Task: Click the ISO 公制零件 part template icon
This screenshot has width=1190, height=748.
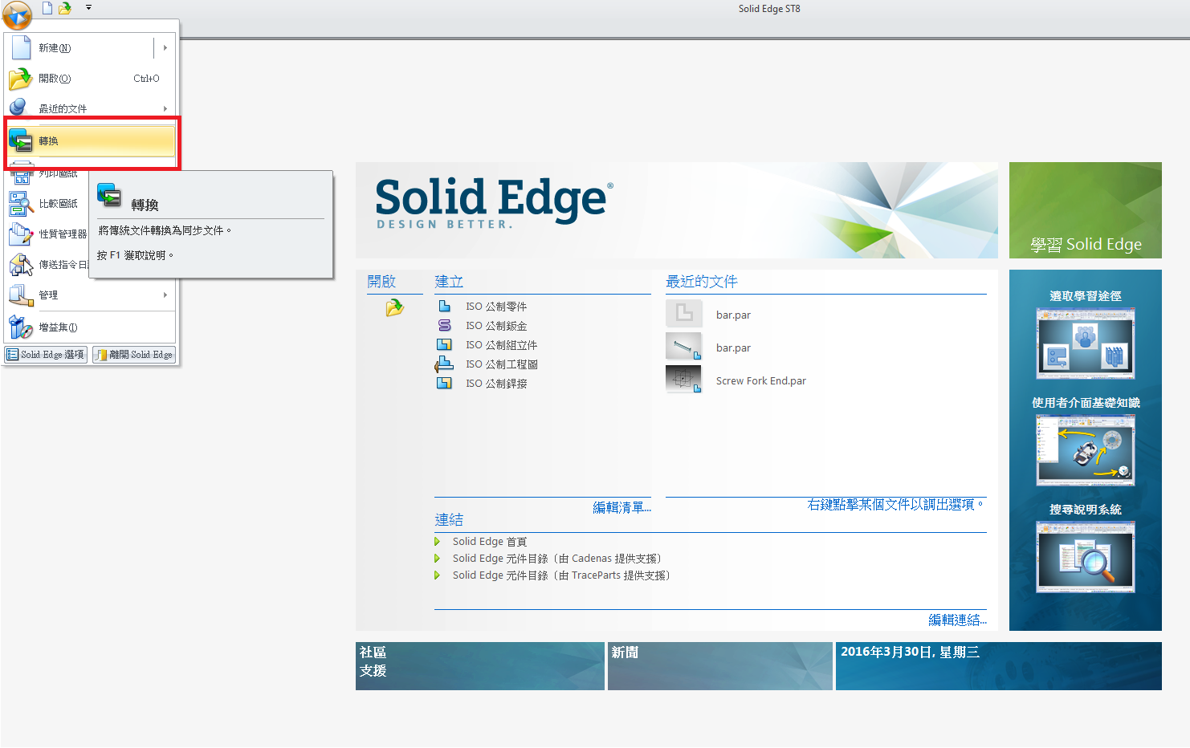Action: 444,307
